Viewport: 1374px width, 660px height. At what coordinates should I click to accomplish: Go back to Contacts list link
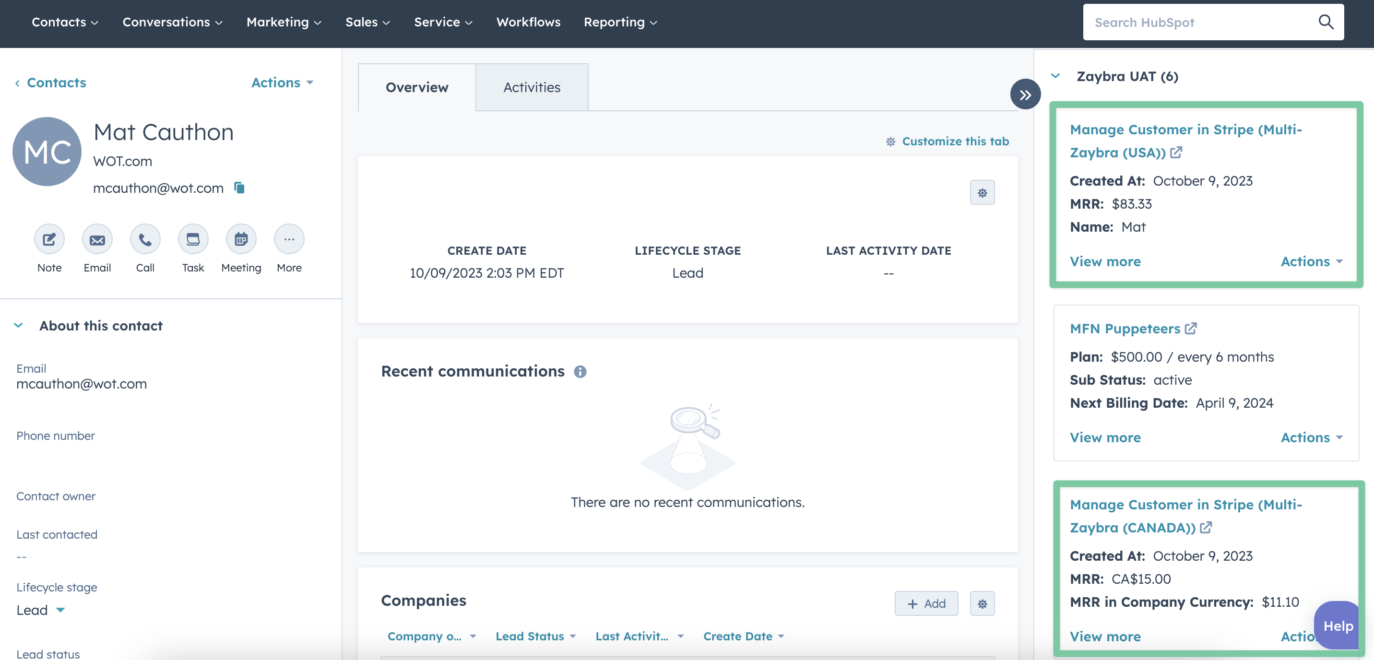[51, 82]
